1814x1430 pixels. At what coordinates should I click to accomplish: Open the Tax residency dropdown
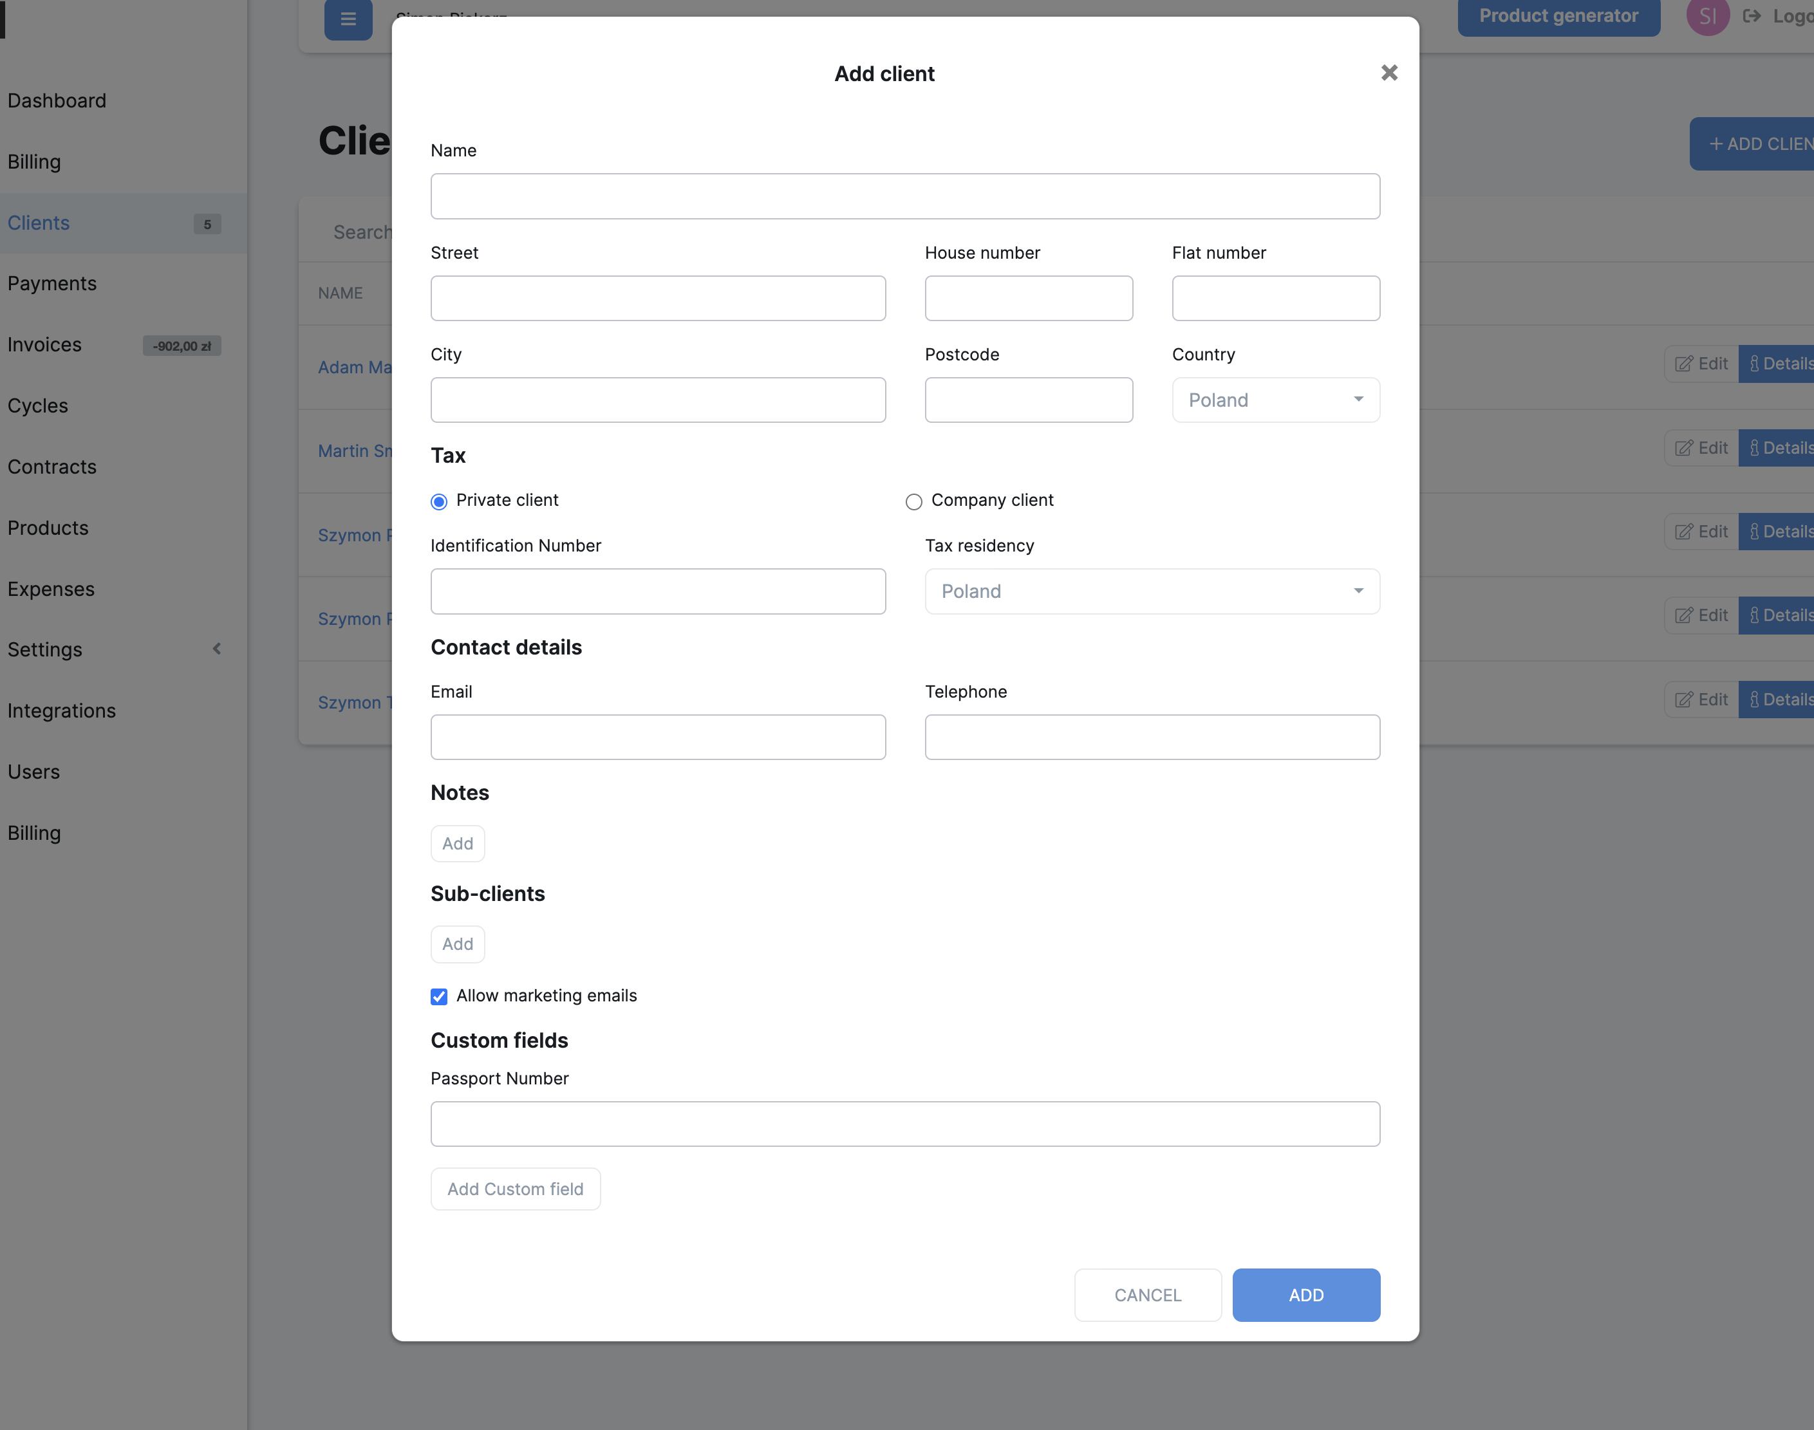1152,591
